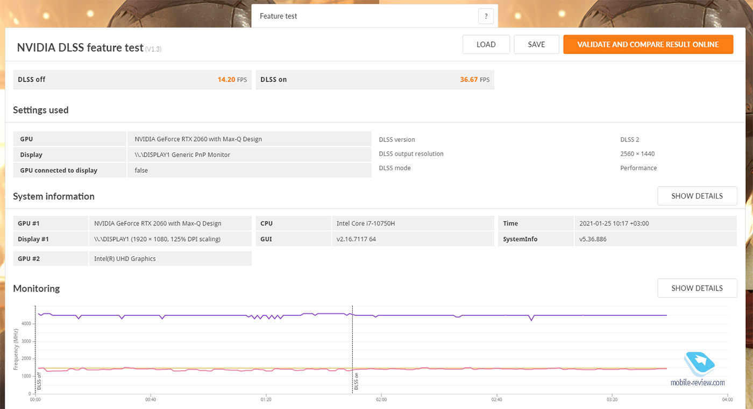The width and height of the screenshot is (753, 409).
Task: Click the DLSS output resolution label
Action: coord(411,154)
